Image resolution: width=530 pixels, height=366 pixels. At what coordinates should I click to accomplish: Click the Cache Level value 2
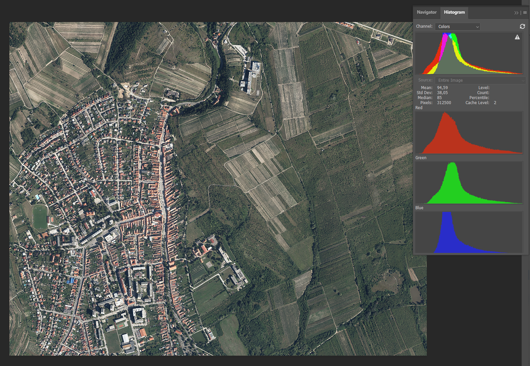pos(495,103)
